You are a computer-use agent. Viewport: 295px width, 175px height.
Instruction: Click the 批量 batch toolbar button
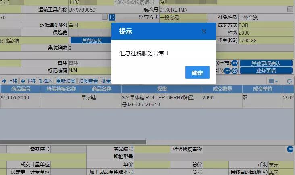pos(106,81)
